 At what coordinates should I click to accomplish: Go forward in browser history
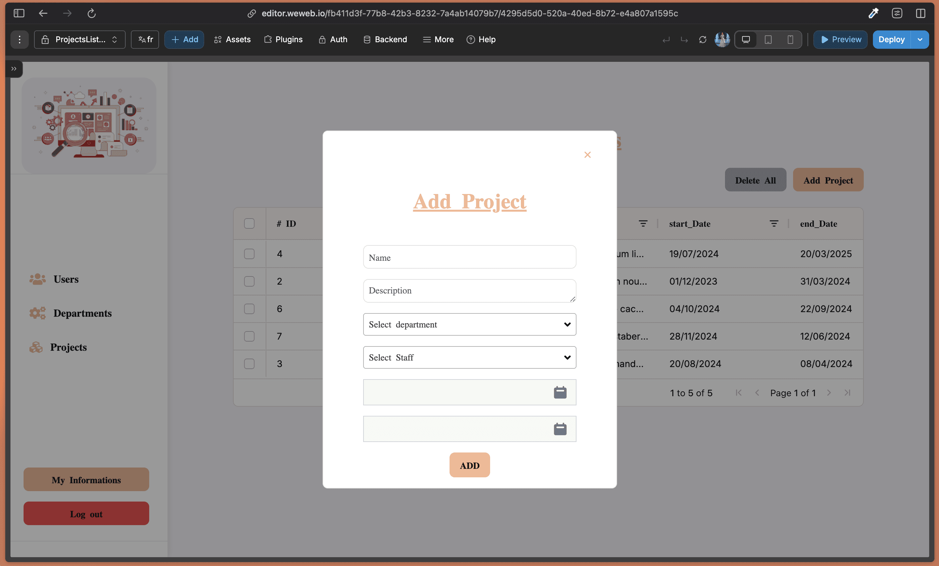pyautogui.click(x=67, y=13)
